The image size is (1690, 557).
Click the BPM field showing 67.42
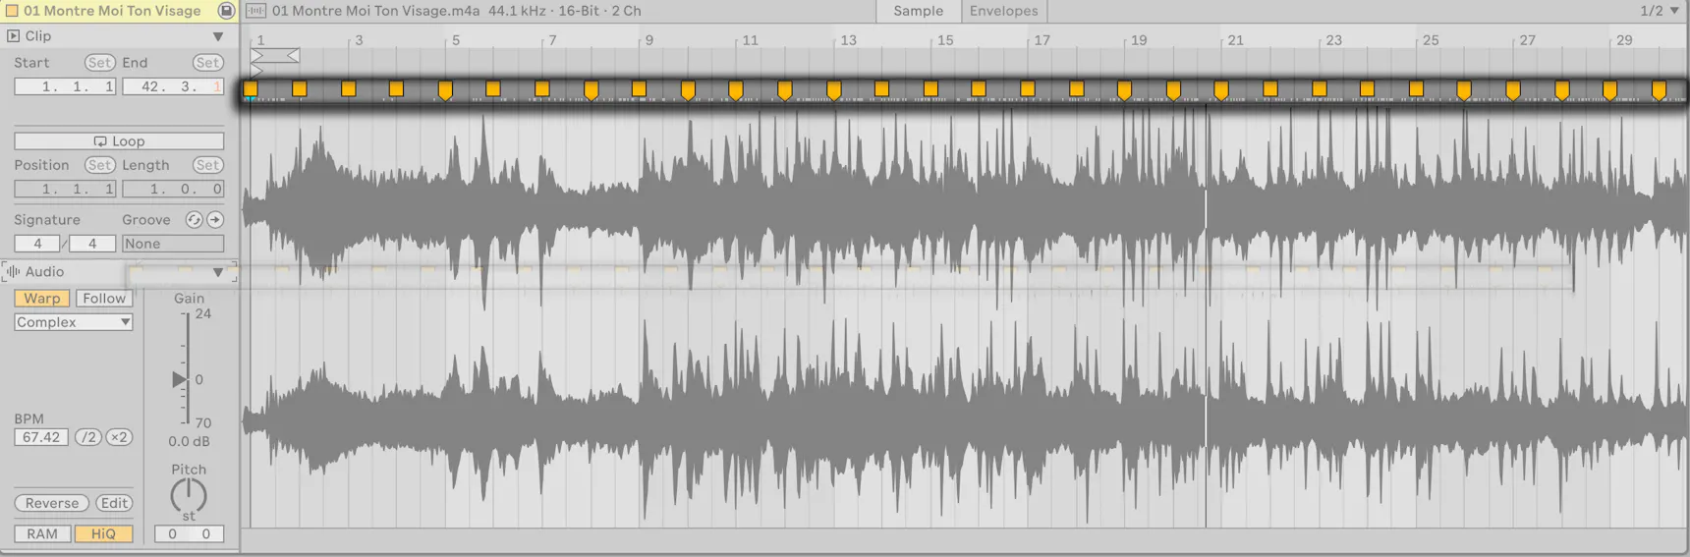pos(41,437)
